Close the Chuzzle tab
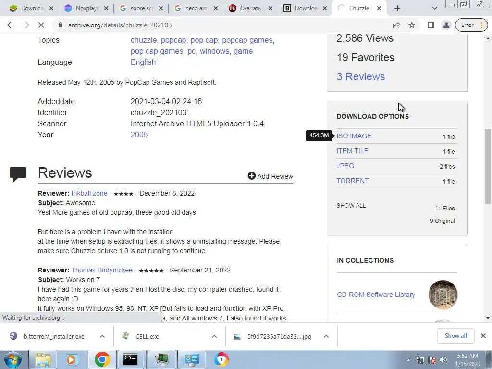The height and width of the screenshot is (369, 492). 379,8
